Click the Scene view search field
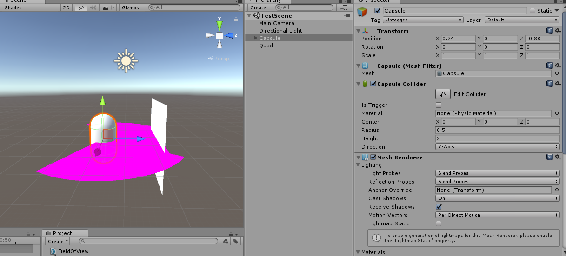566x256 pixels. (x=194, y=7)
